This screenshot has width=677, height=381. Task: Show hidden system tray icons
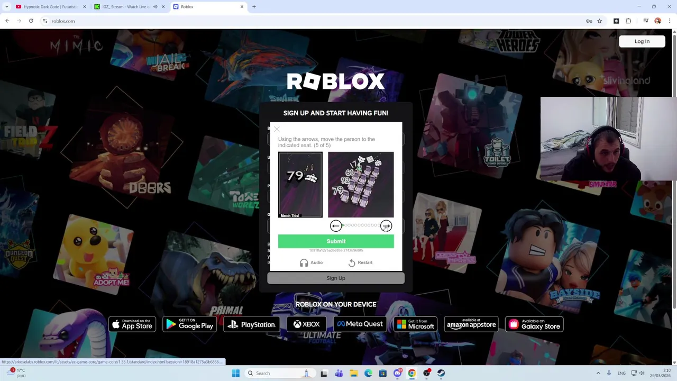598,373
